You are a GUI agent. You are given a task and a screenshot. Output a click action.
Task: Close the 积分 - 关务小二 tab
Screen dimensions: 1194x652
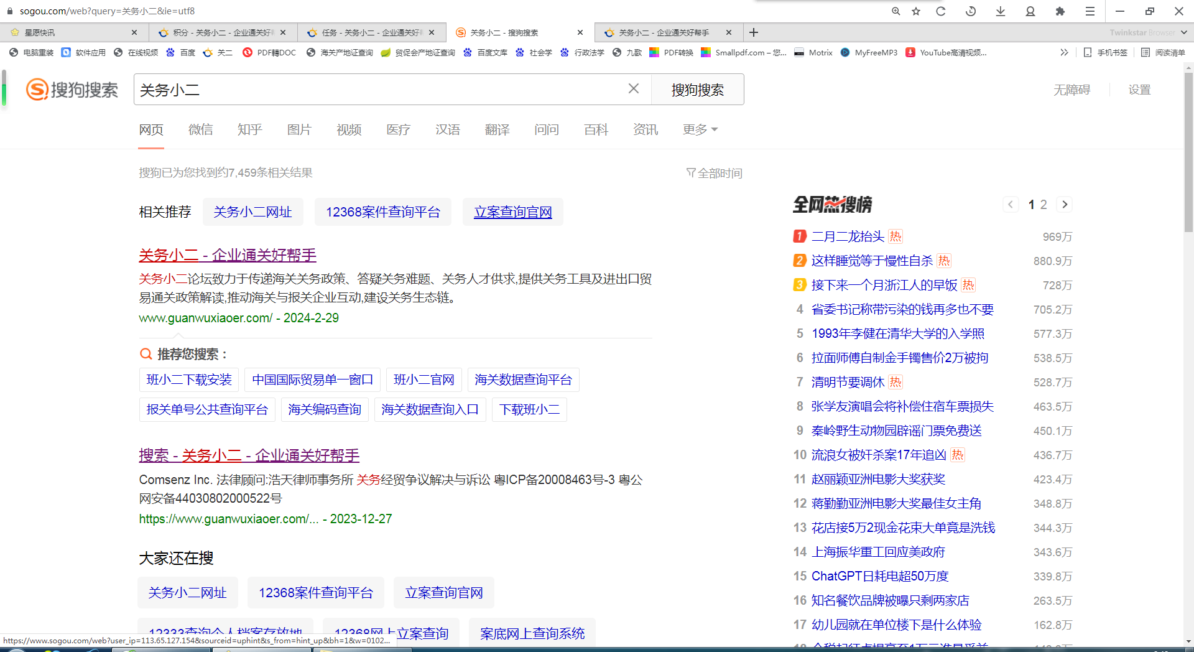(x=283, y=32)
